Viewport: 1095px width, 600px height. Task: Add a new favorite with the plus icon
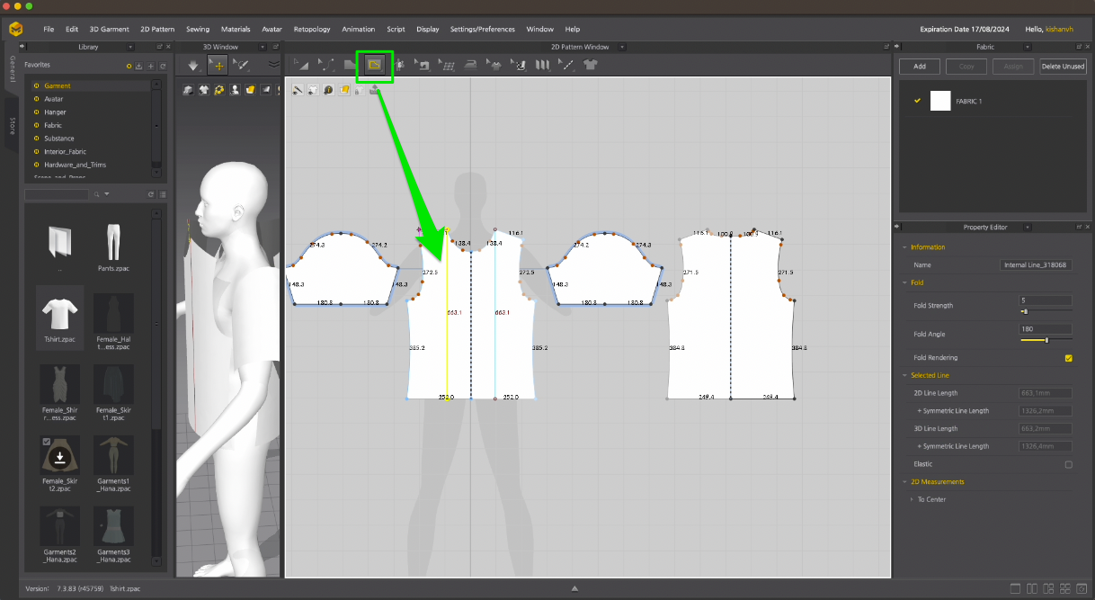point(151,66)
